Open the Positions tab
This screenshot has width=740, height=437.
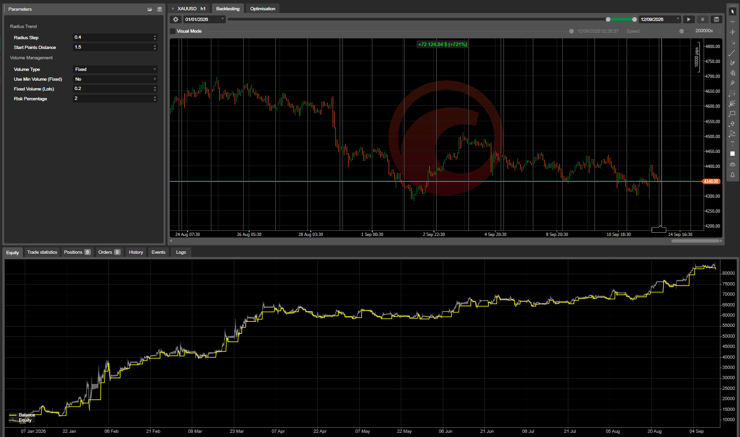coord(77,252)
